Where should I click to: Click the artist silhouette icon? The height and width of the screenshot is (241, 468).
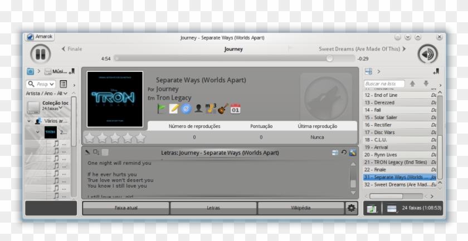(198, 109)
